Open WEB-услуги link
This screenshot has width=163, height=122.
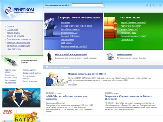(67, 43)
